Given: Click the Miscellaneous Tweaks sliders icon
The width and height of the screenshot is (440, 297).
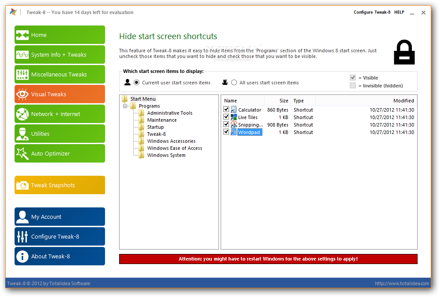Looking at the screenshot, I should click(22, 74).
